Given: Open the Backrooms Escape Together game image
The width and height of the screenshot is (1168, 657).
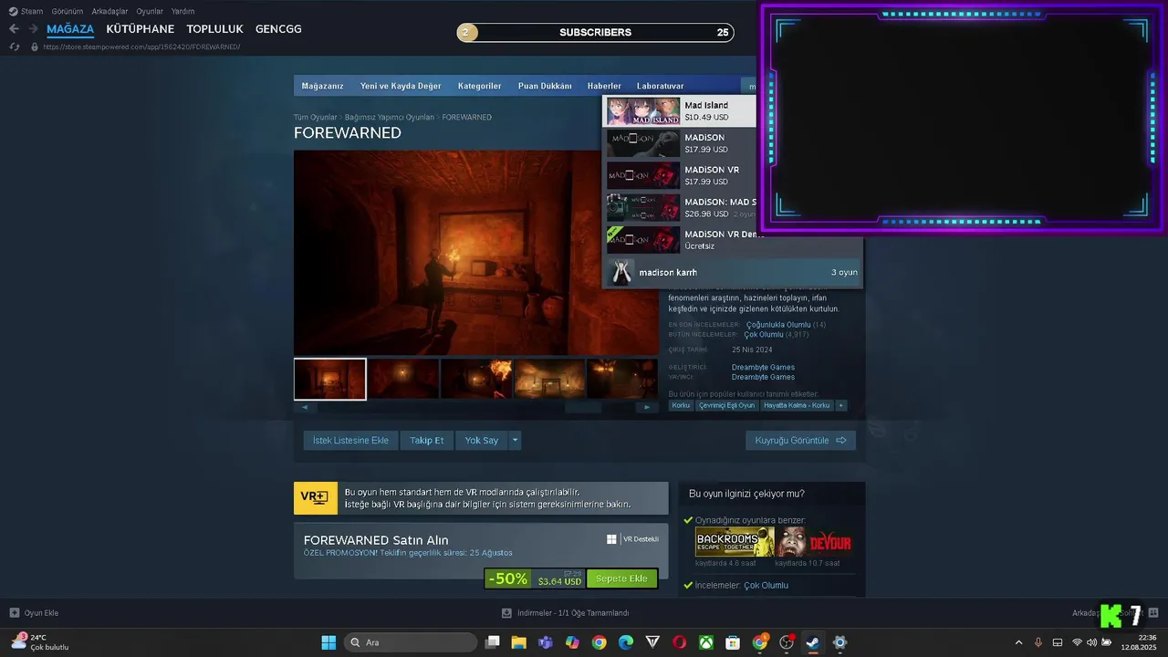Looking at the screenshot, I should click(735, 542).
